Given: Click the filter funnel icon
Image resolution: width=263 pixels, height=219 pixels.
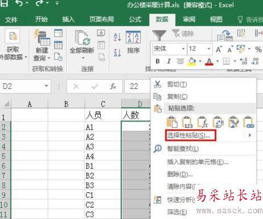Looking at the screenshot, I should pyautogui.click(x=159, y=35).
